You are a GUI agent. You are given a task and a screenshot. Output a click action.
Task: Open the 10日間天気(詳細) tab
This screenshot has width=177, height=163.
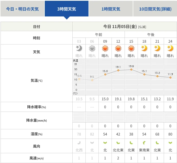tap(155, 9)
